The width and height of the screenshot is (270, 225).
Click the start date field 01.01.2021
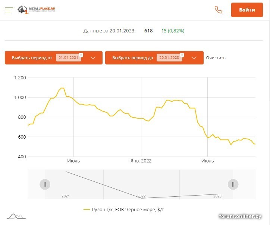click(x=68, y=58)
